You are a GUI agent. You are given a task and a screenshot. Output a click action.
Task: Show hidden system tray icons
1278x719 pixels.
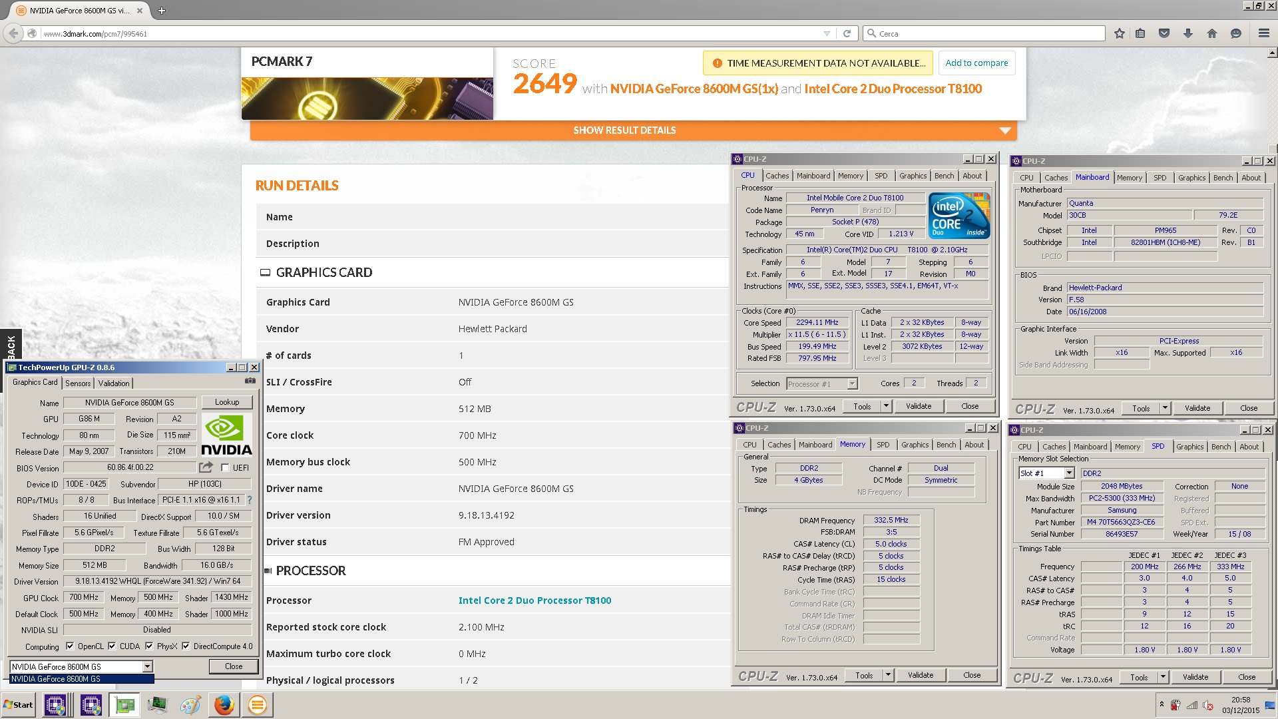pyautogui.click(x=1162, y=704)
